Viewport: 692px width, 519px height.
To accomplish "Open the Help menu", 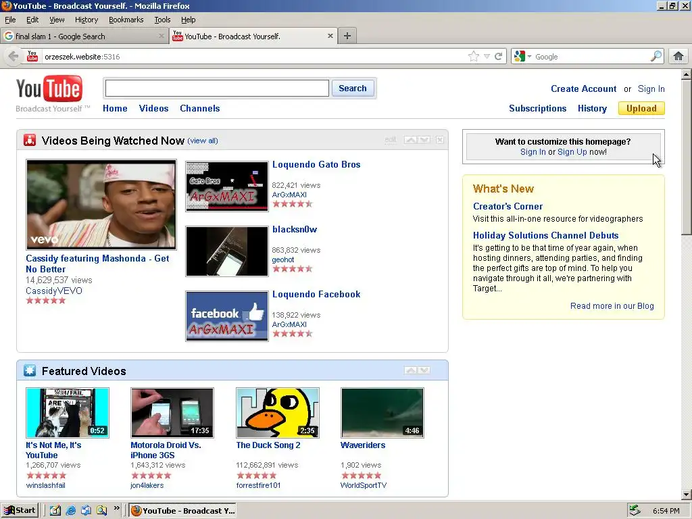I will click(x=189, y=20).
